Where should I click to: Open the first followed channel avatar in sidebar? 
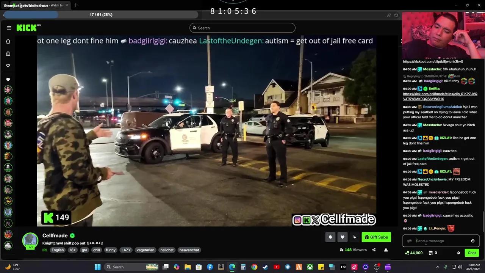coord(8,90)
